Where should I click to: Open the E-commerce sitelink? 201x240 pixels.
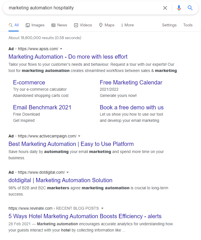pyautogui.click(x=29, y=82)
